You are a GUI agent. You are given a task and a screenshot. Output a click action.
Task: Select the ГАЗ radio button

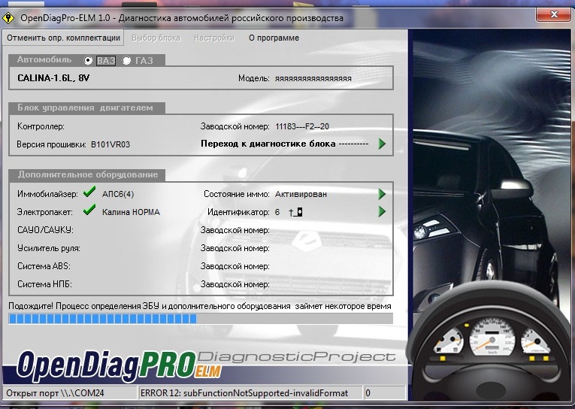point(126,61)
